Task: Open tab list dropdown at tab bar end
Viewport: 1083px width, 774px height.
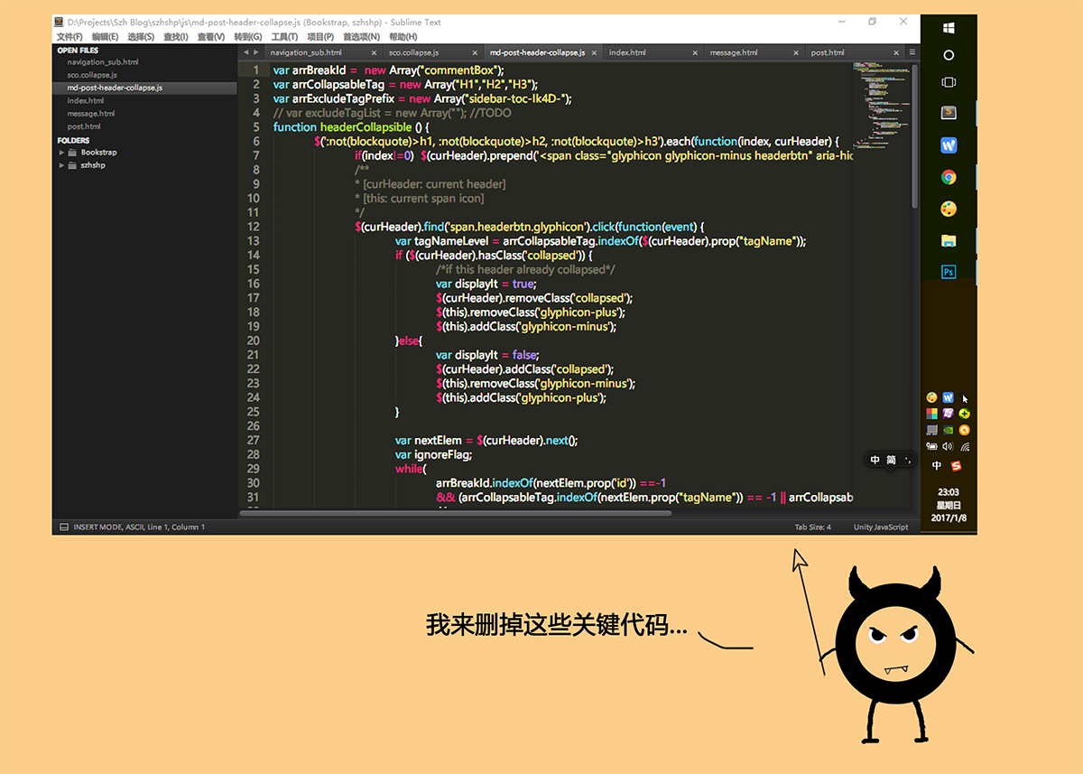Action: click(x=913, y=53)
